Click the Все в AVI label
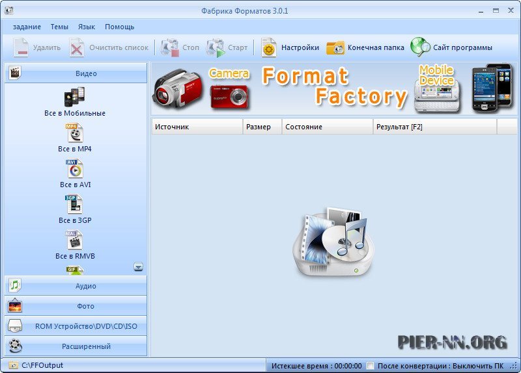This screenshot has width=521, height=373. 76,185
